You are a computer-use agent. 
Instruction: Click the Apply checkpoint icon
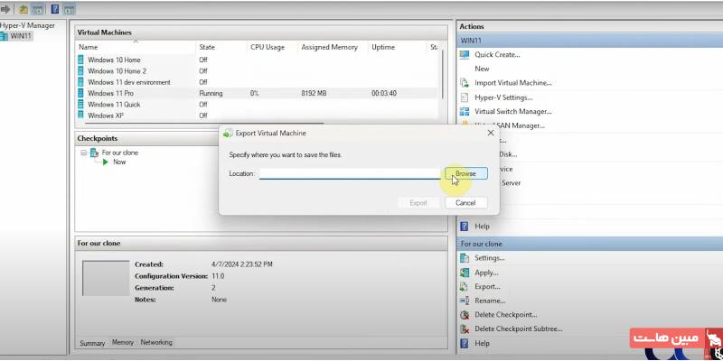465,273
